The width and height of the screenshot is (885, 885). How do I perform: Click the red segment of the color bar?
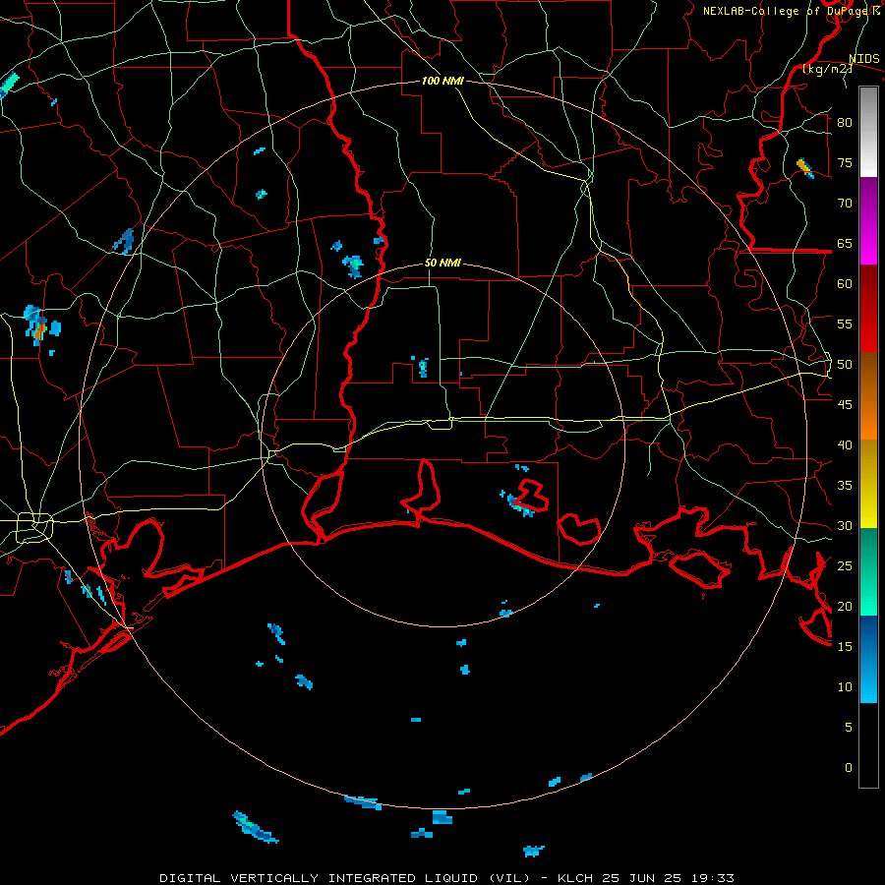(868, 308)
